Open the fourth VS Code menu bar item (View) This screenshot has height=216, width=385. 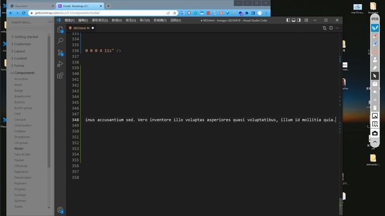coord(117,20)
